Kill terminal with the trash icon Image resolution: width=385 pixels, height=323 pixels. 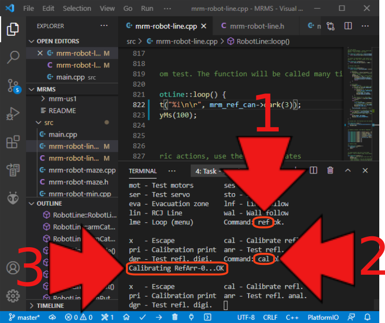(x=330, y=170)
